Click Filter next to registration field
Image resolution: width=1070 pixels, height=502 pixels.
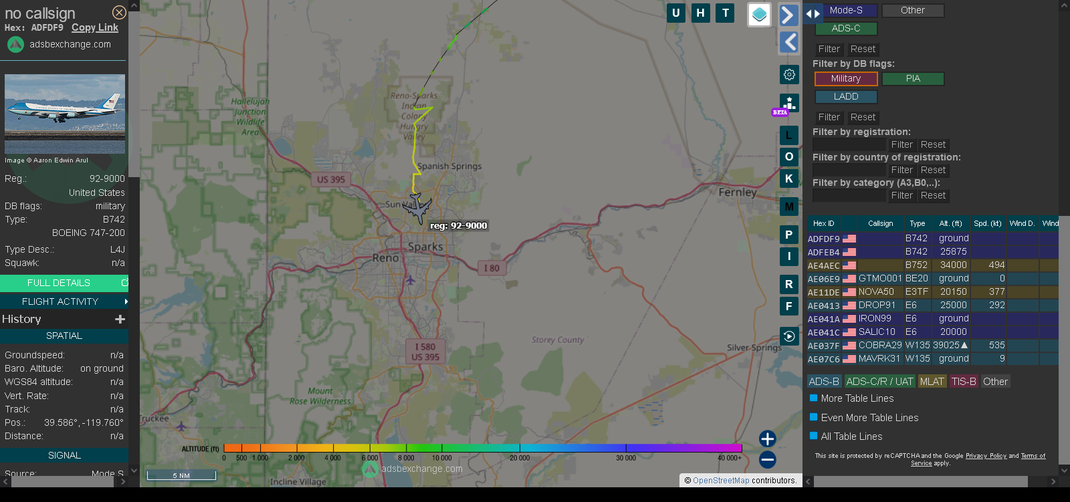(x=901, y=144)
